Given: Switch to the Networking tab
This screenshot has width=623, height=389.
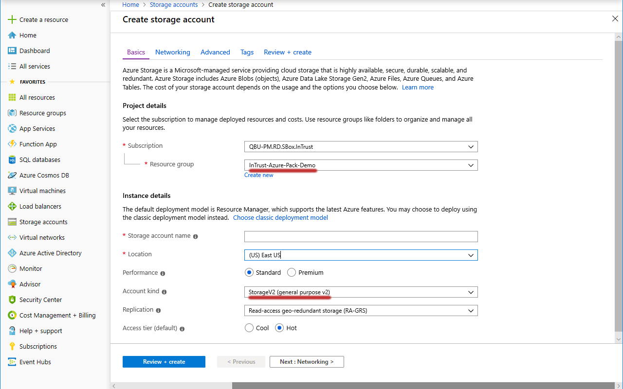Looking at the screenshot, I should pos(172,52).
